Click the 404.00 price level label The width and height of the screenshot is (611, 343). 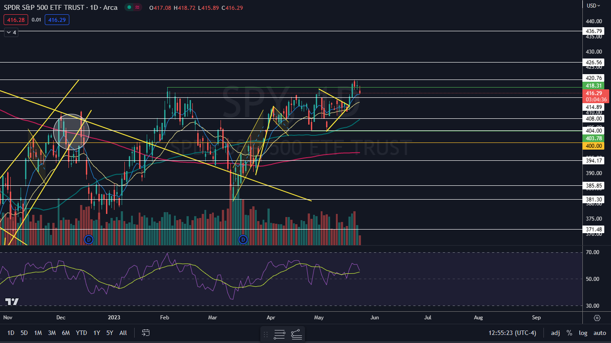[x=594, y=131]
